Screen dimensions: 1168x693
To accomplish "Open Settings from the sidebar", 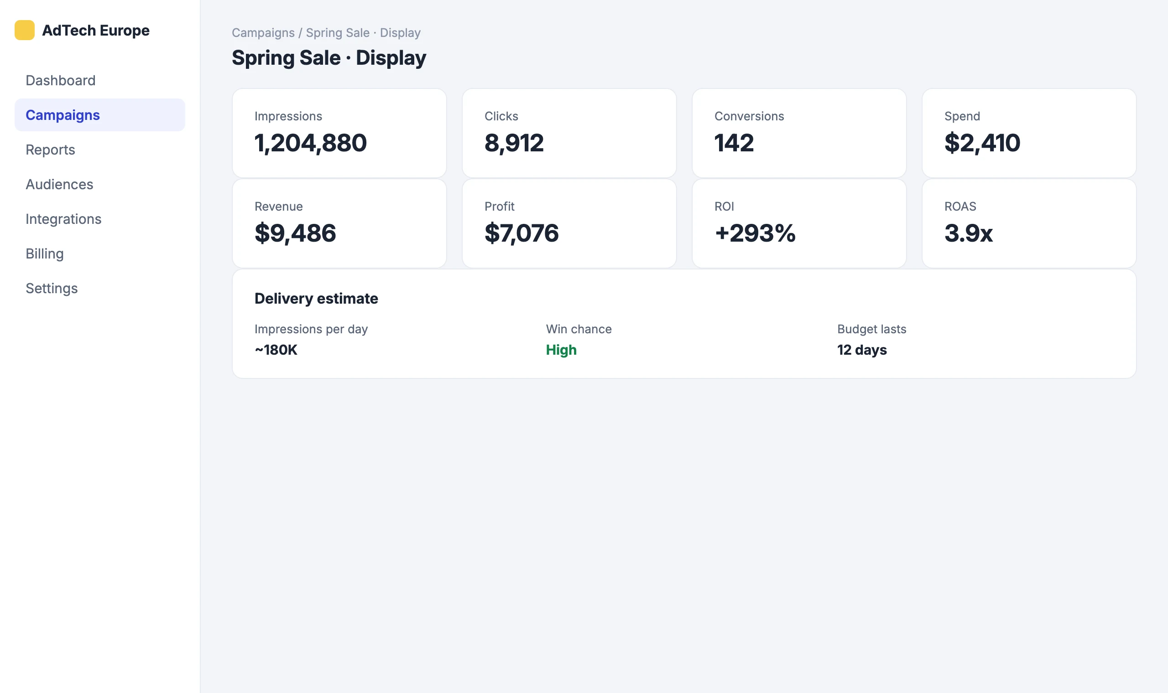I will (x=100, y=288).
